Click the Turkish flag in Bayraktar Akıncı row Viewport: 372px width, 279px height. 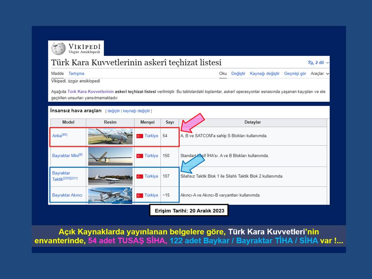click(x=140, y=195)
